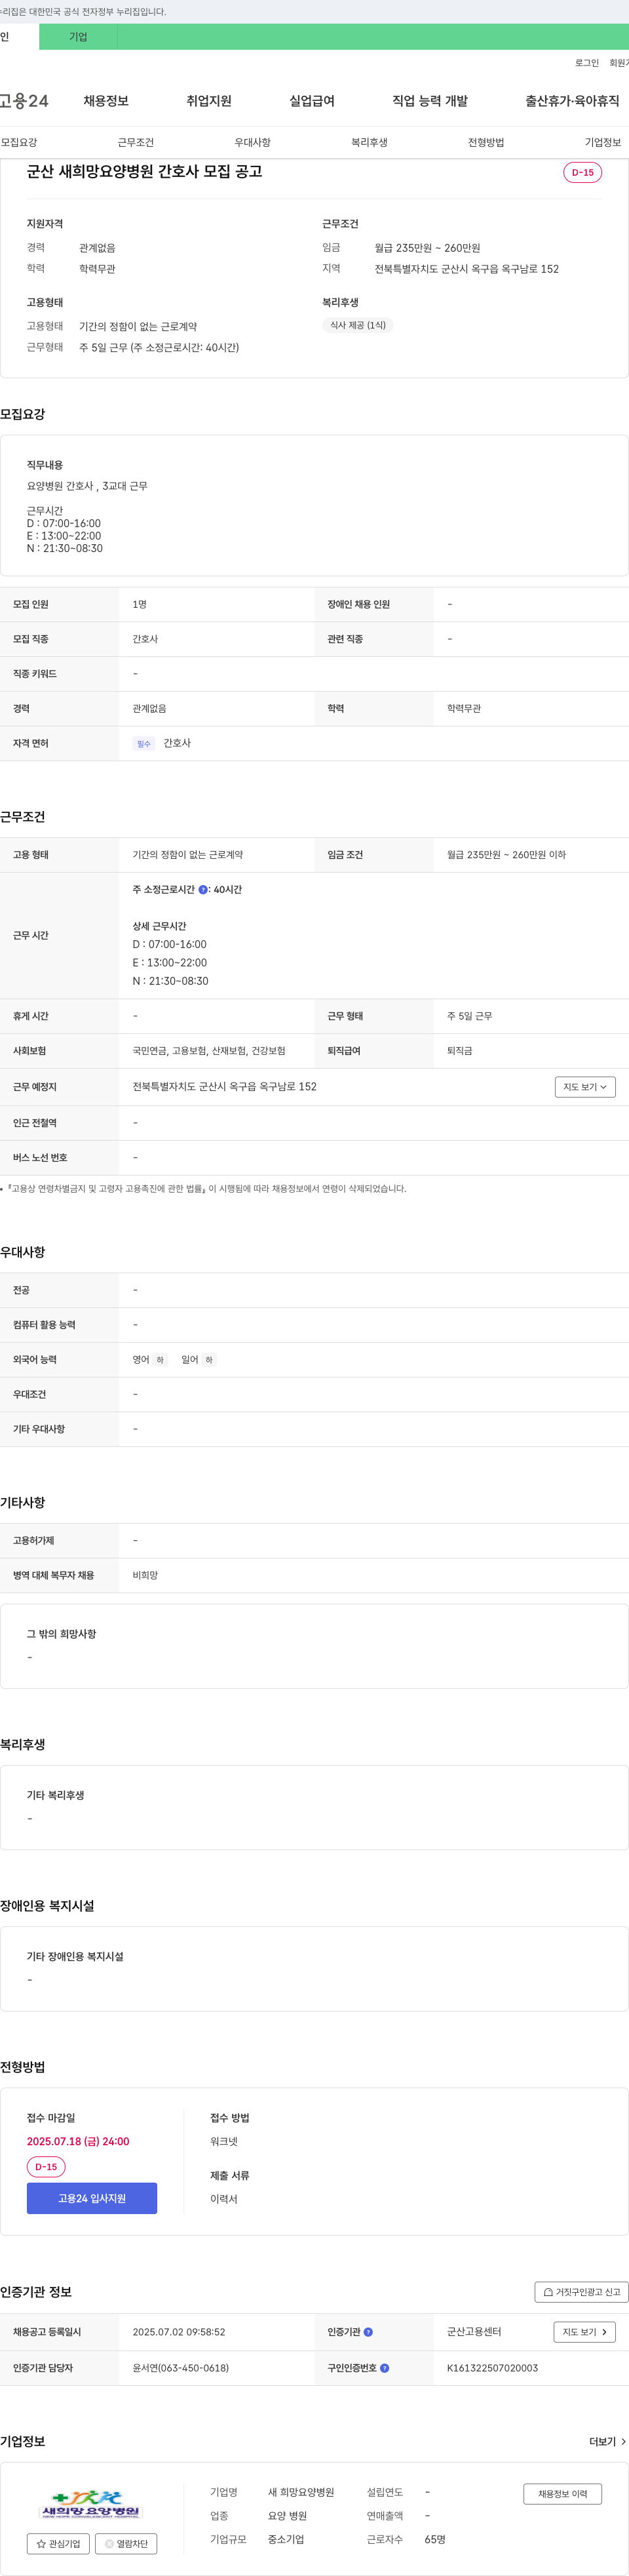The height and width of the screenshot is (2576, 629).
Task: Click the help icon next to 주 소정근로시간
Action: click(203, 889)
